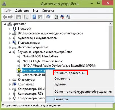Click Show/hide console tree toolbar icon
Viewport: 115px width, 110px height.
19,17
